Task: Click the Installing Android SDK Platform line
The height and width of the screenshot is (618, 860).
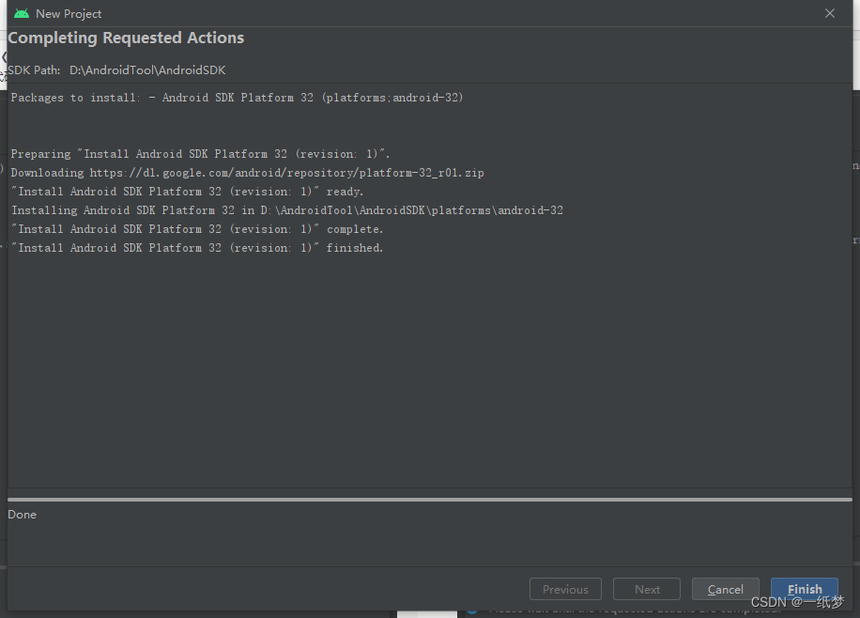Action: coord(286,210)
